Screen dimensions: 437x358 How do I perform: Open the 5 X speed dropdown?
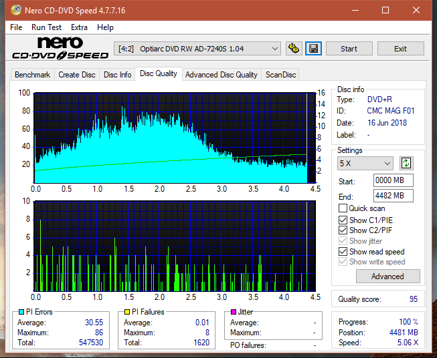click(x=365, y=163)
